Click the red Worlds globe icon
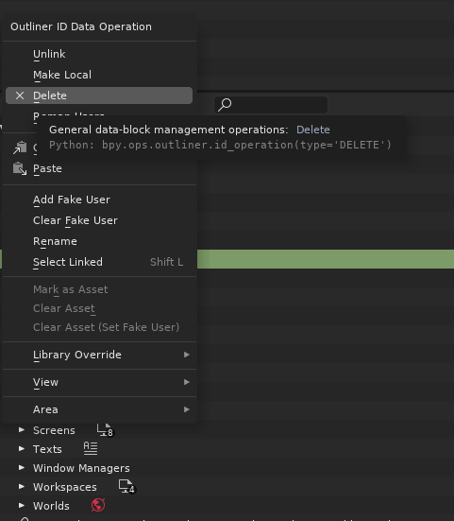The image size is (454, 521). 98,505
